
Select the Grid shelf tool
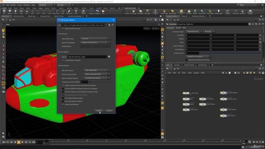point(27,12)
